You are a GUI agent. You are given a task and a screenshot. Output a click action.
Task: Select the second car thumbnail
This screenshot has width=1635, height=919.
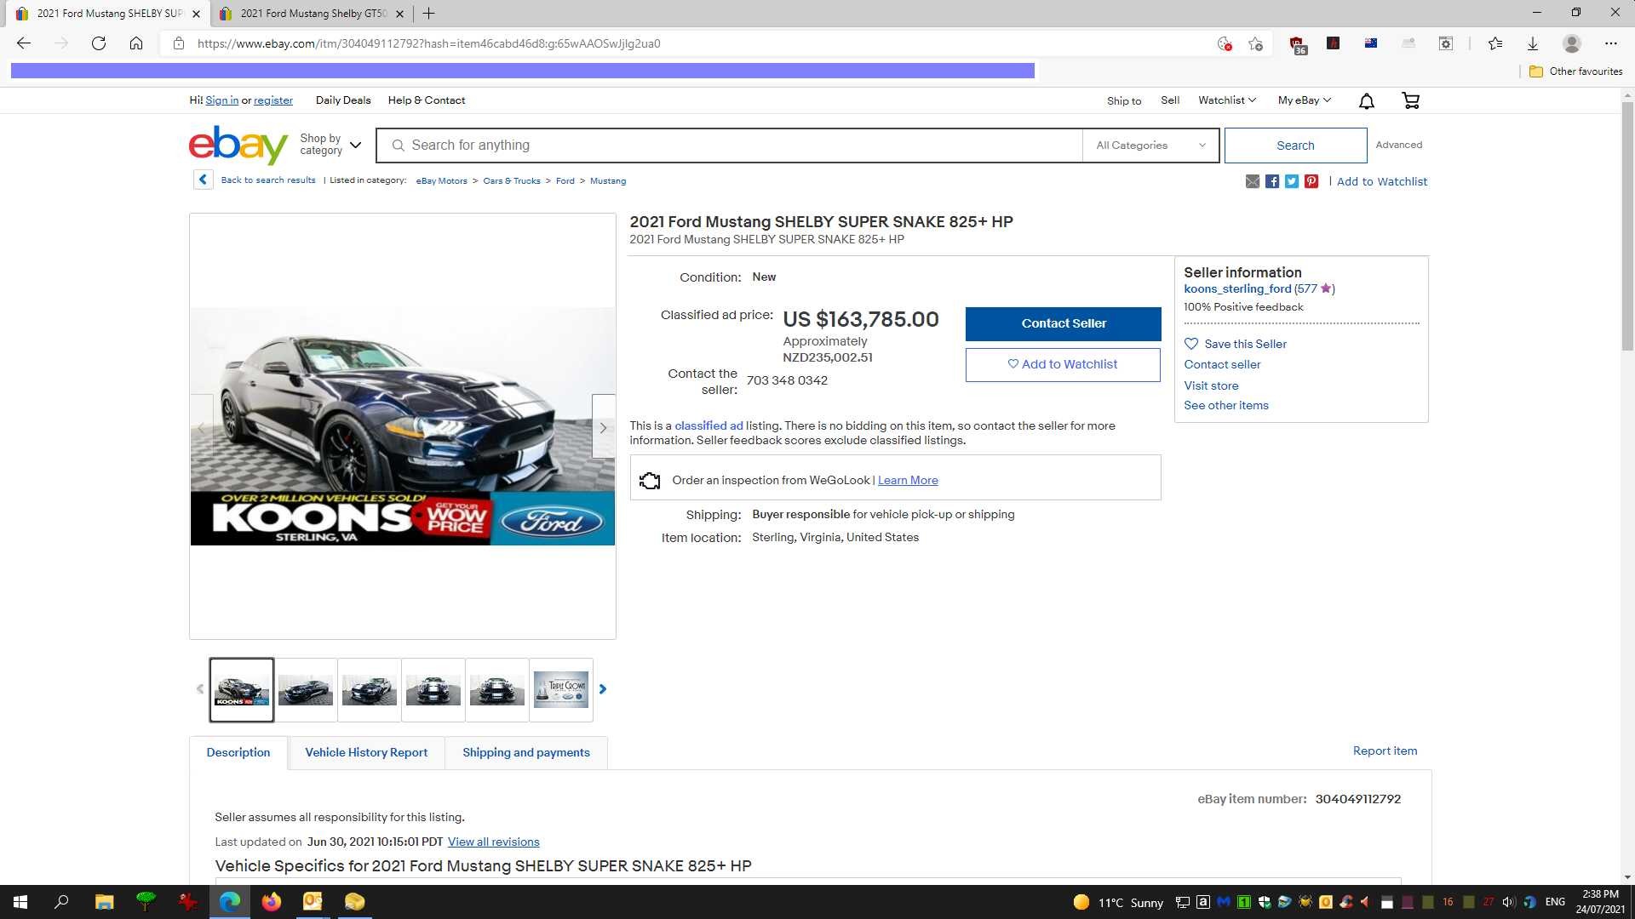(306, 689)
